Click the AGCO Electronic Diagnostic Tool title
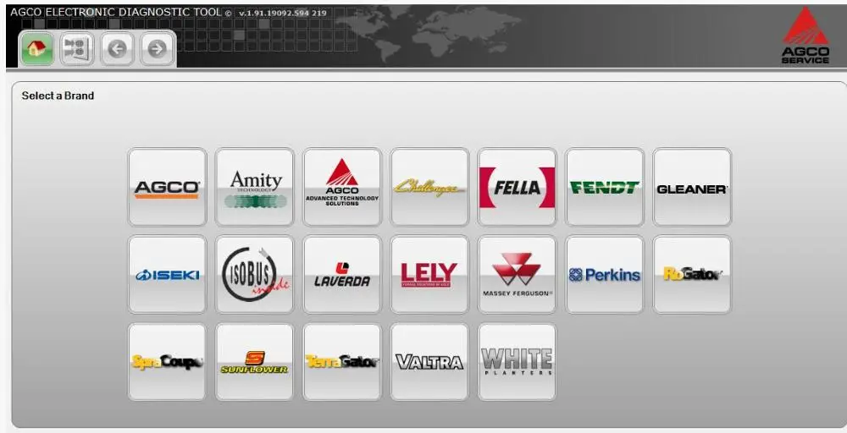The height and width of the screenshot is (433, 847). pyautogui.click(x=116, y=12)
